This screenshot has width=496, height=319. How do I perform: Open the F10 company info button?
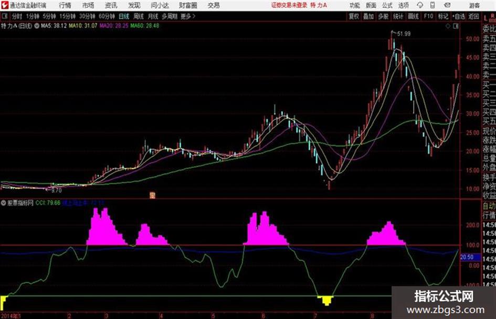coord(429,16)
